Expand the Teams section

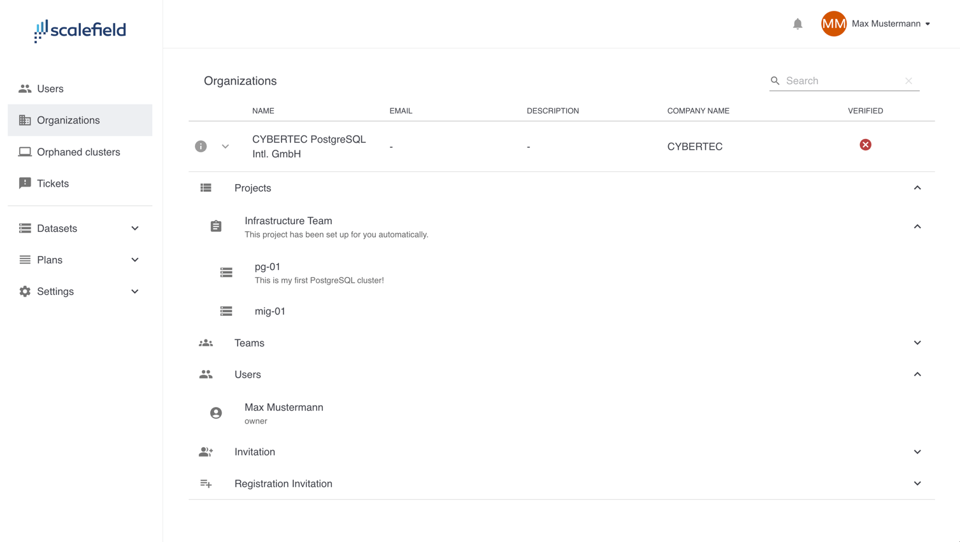click(x=917, y=343)
